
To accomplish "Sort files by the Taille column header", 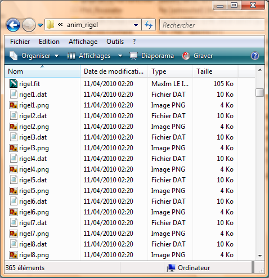I will [216, 71].
